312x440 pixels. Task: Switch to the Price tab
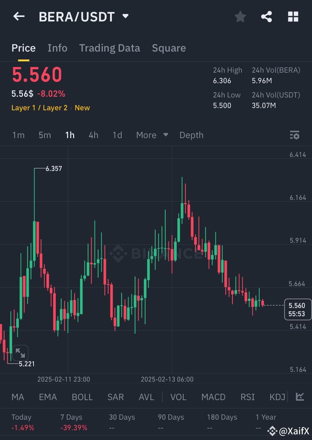(24, 48)
